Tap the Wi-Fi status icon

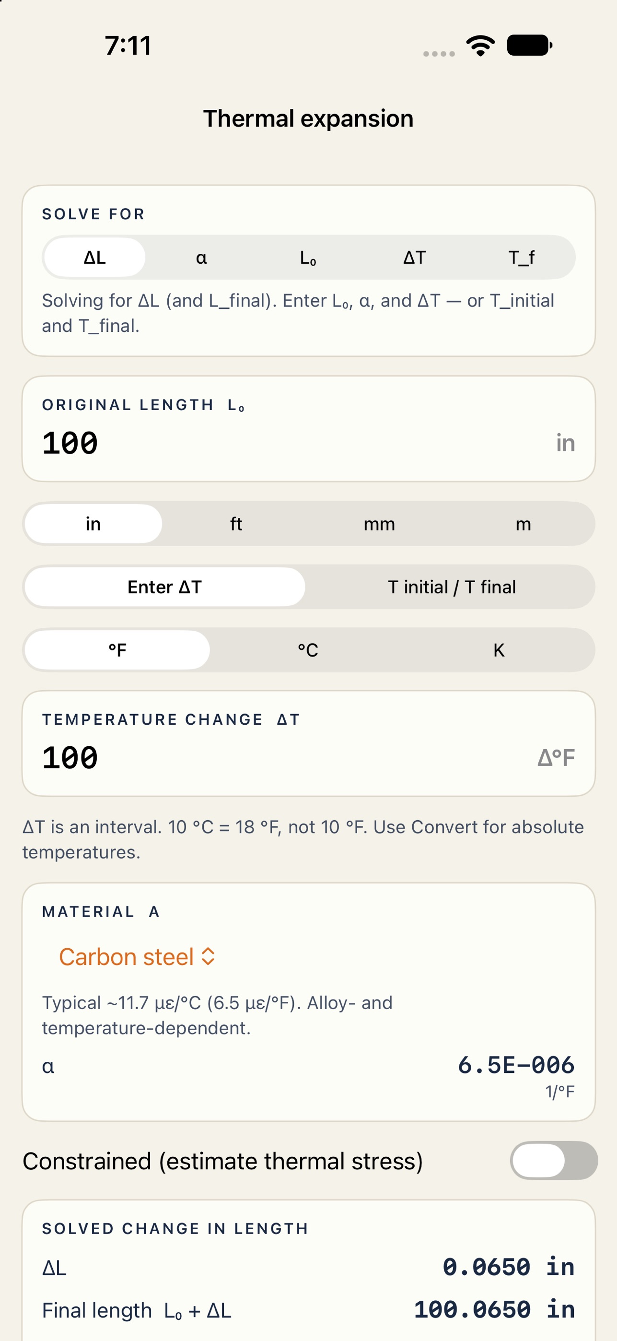[x=480, y=46]
